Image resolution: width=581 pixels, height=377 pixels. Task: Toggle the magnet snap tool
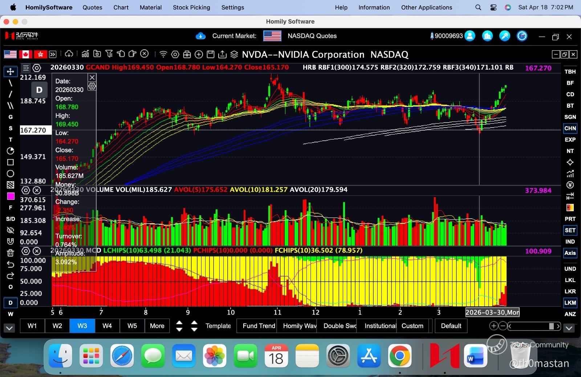[x=11, y=241]
